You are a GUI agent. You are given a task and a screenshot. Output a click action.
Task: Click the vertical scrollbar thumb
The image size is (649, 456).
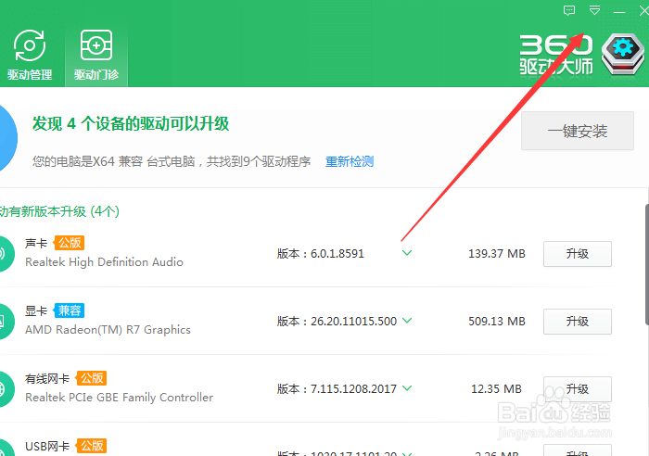coord(647,265)
